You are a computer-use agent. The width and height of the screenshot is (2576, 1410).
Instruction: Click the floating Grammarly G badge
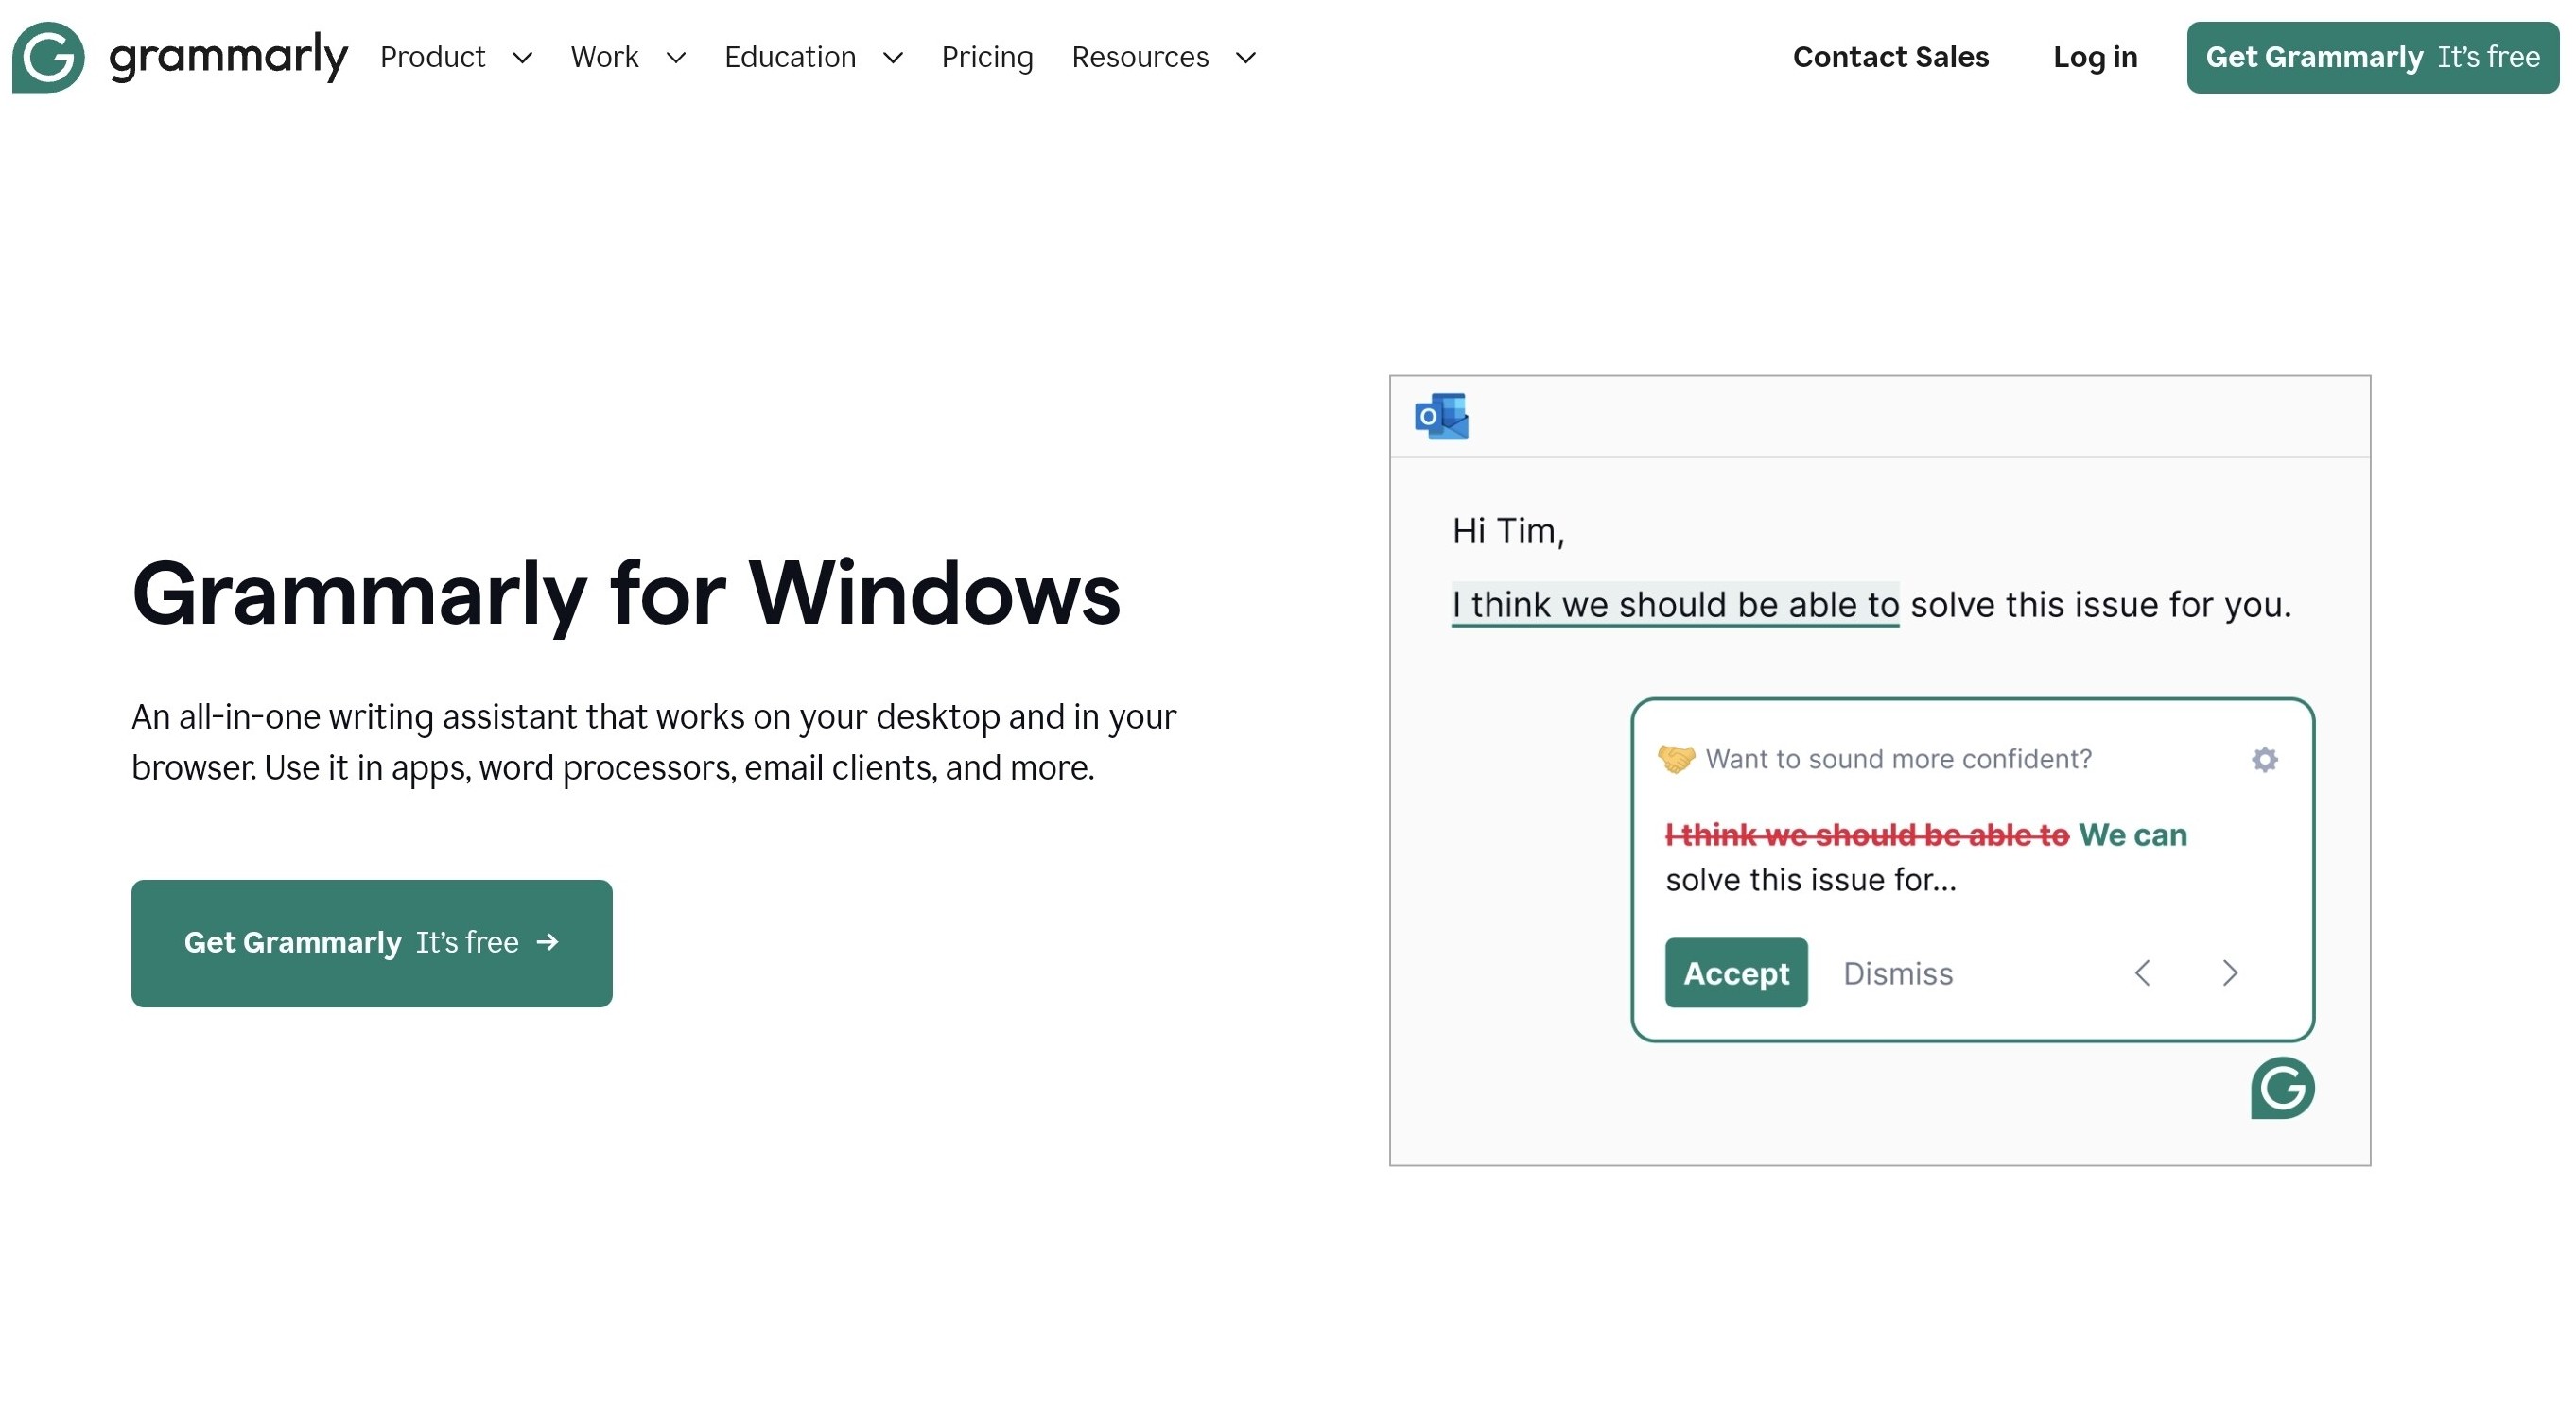coord(2282,1089)
